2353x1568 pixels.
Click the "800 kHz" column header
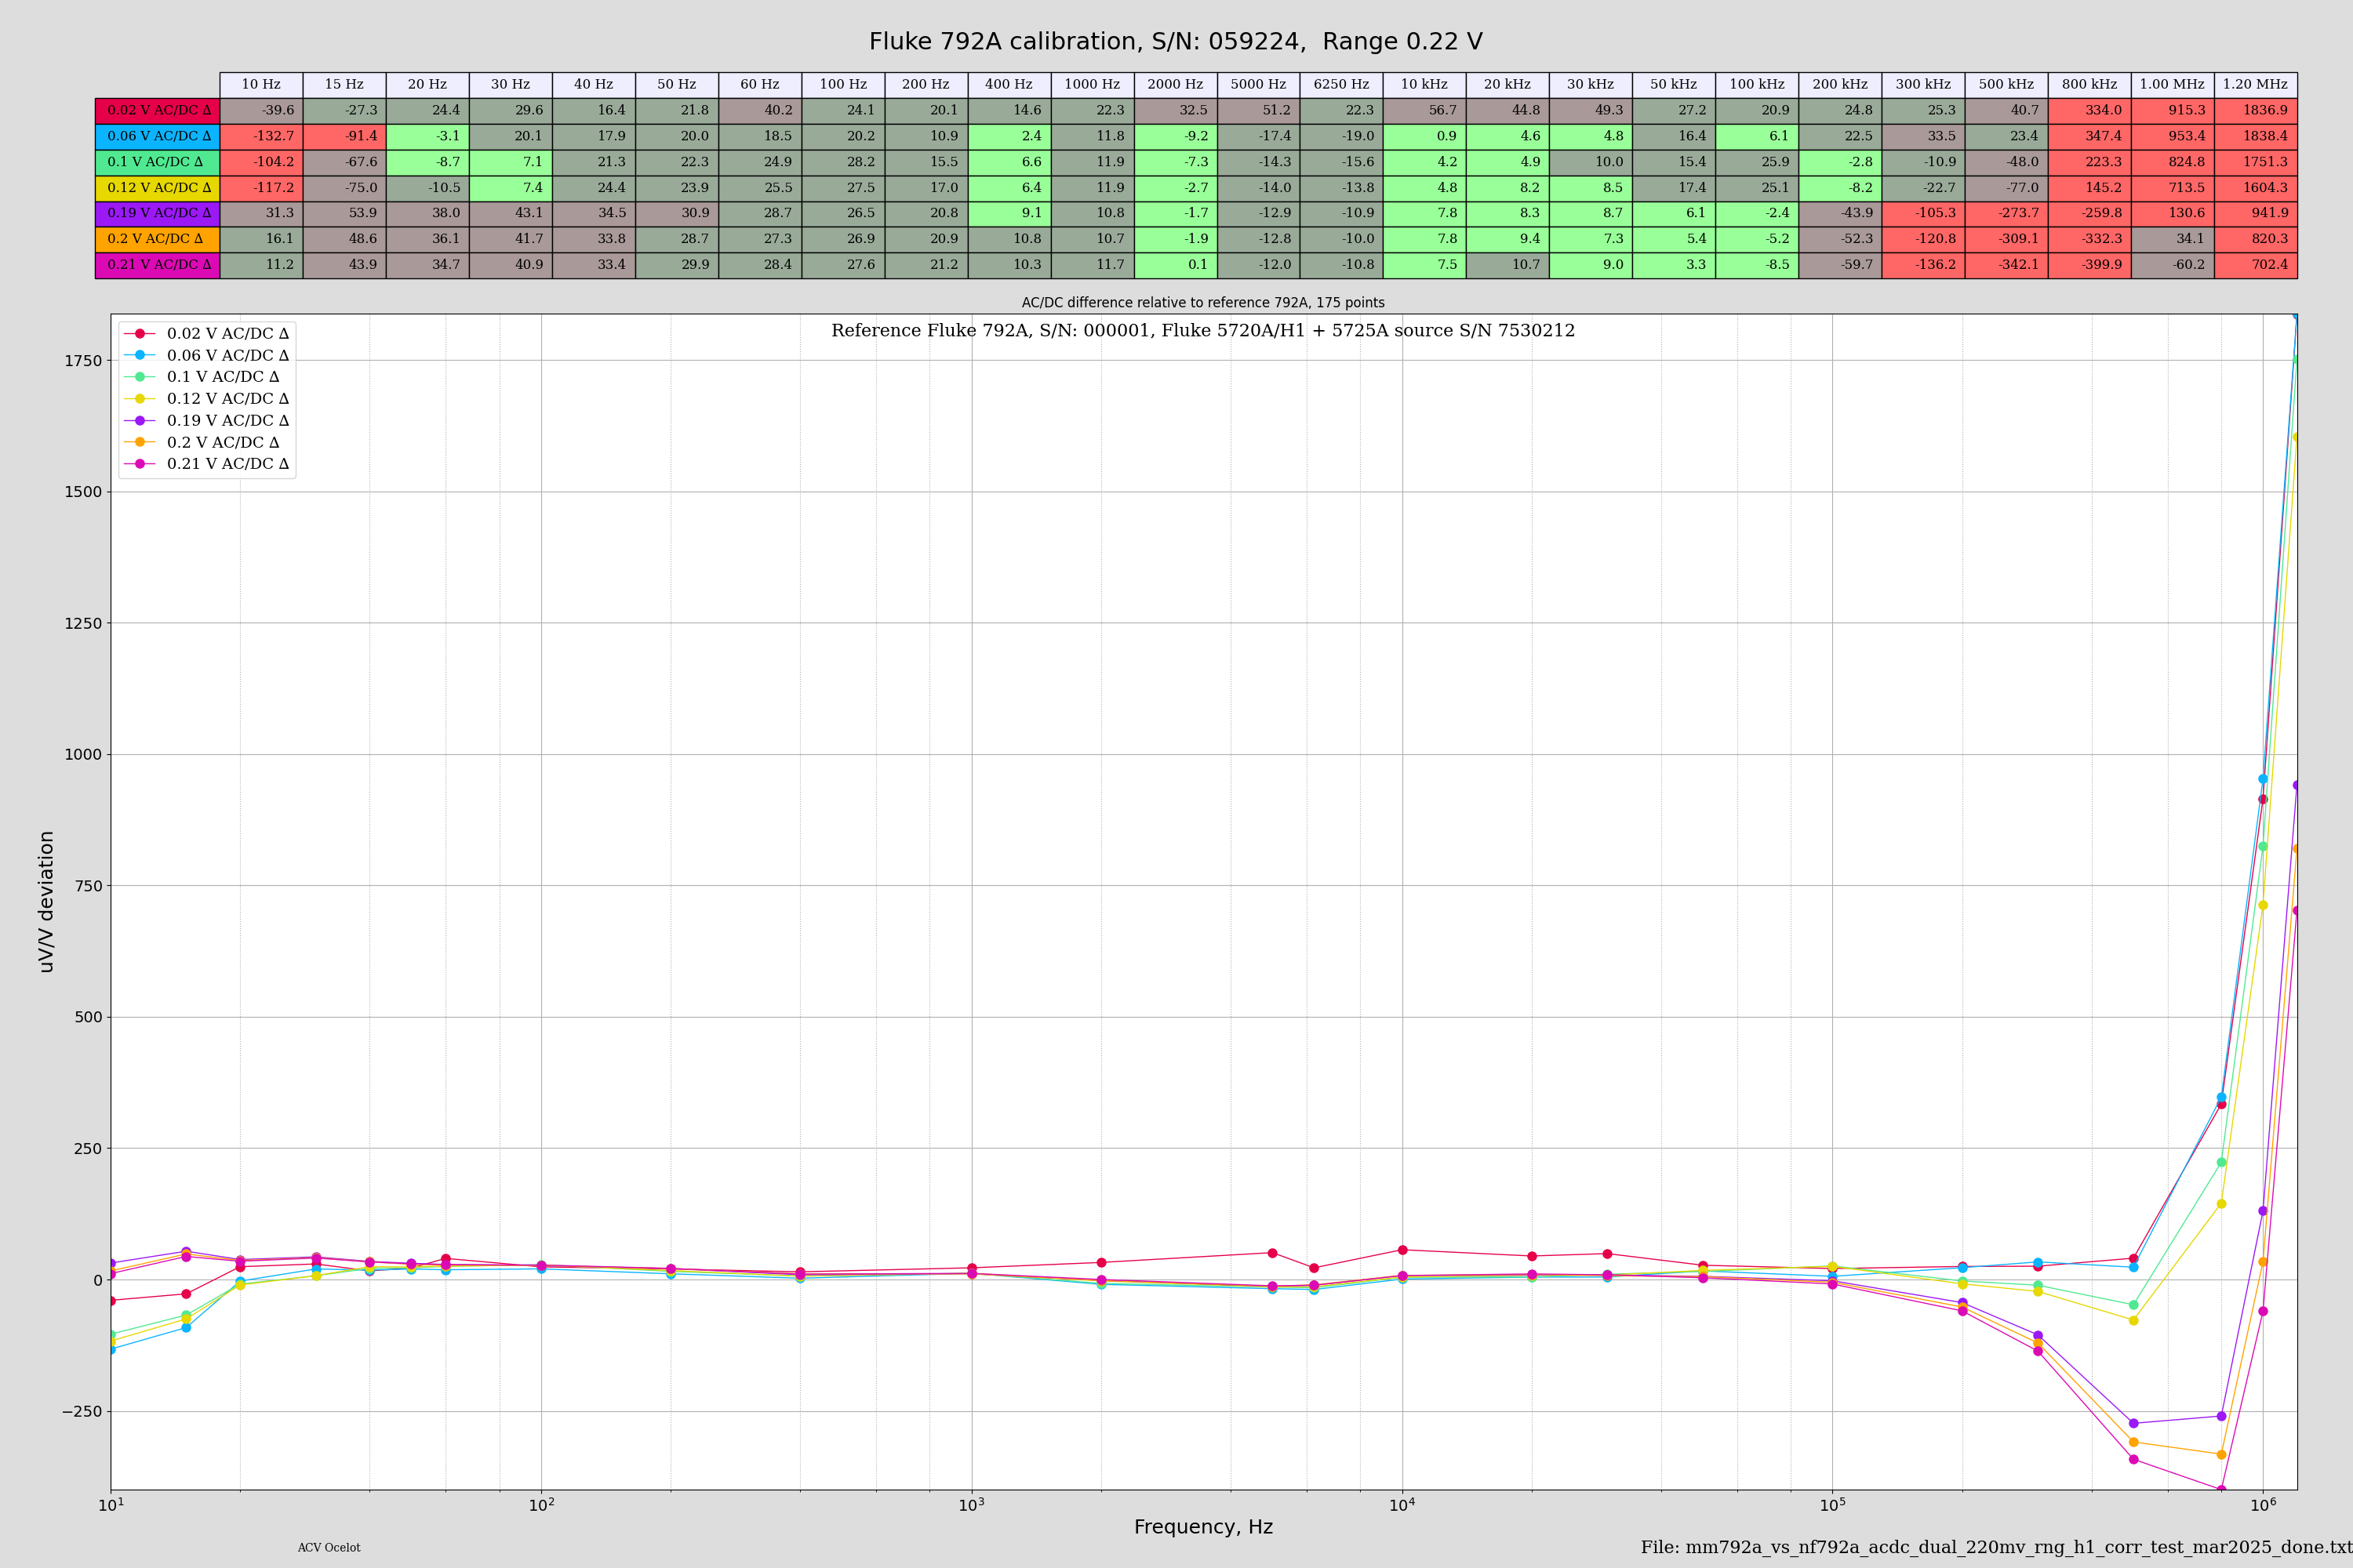pos(2090,85)
